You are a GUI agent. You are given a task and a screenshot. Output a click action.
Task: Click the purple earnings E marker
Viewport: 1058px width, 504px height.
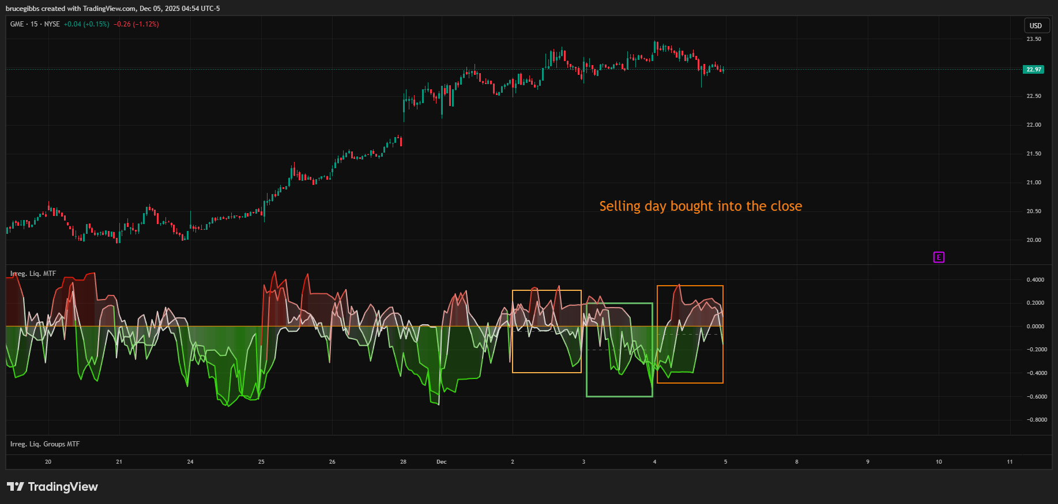tap(939, 257)
